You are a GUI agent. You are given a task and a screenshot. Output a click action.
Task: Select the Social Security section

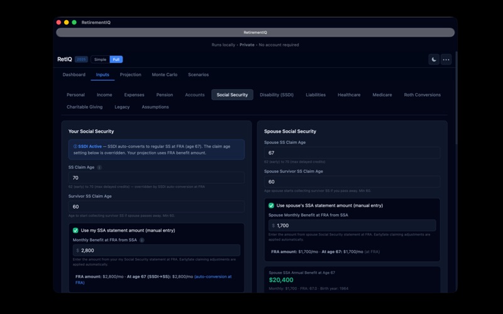(x=232, y=95)
